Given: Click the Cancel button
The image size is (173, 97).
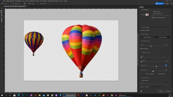Looking at the screenshot, I should click(x=168, y=91).
